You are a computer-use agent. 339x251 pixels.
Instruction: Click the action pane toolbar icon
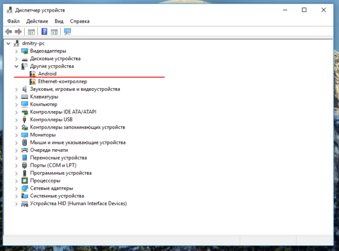[54, 32]
